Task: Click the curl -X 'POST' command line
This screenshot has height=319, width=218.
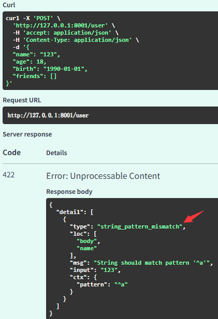Action: [x=33, y=18]
